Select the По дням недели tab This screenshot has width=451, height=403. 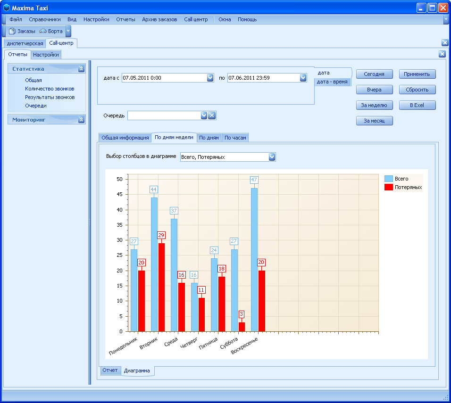click(x=174, y=138)
